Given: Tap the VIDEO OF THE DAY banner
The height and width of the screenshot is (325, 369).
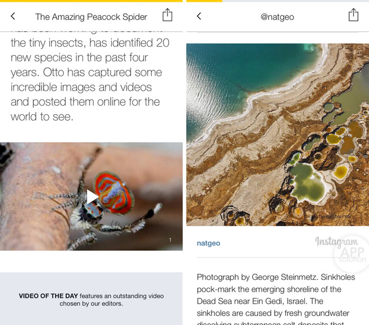Looking at the screenshot, I should coord(91,299).
